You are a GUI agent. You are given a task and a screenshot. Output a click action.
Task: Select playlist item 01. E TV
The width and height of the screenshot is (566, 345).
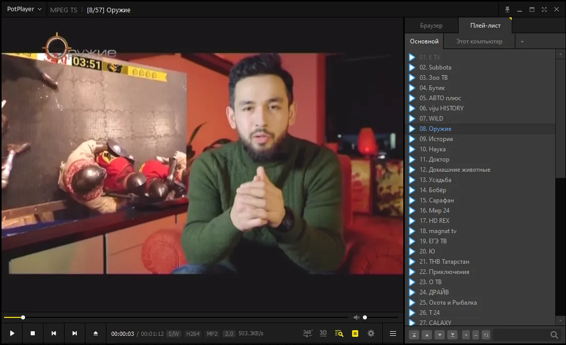tap(480, 57)
